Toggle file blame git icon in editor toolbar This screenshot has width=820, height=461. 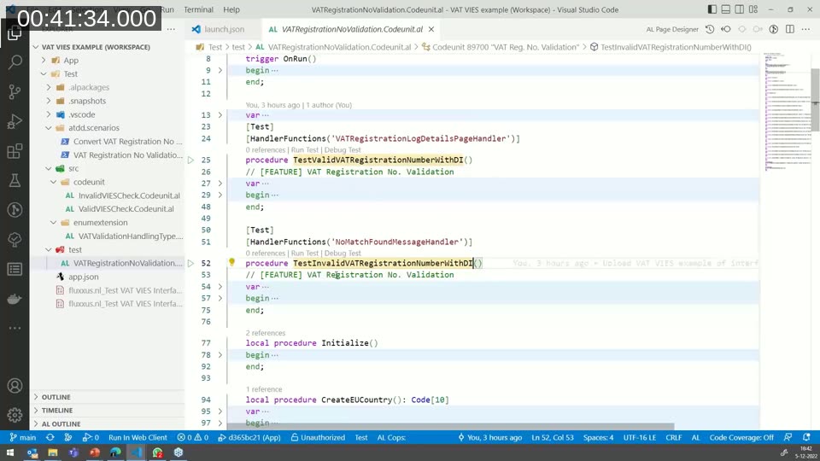pyautogui.click(x=774, y=29)
